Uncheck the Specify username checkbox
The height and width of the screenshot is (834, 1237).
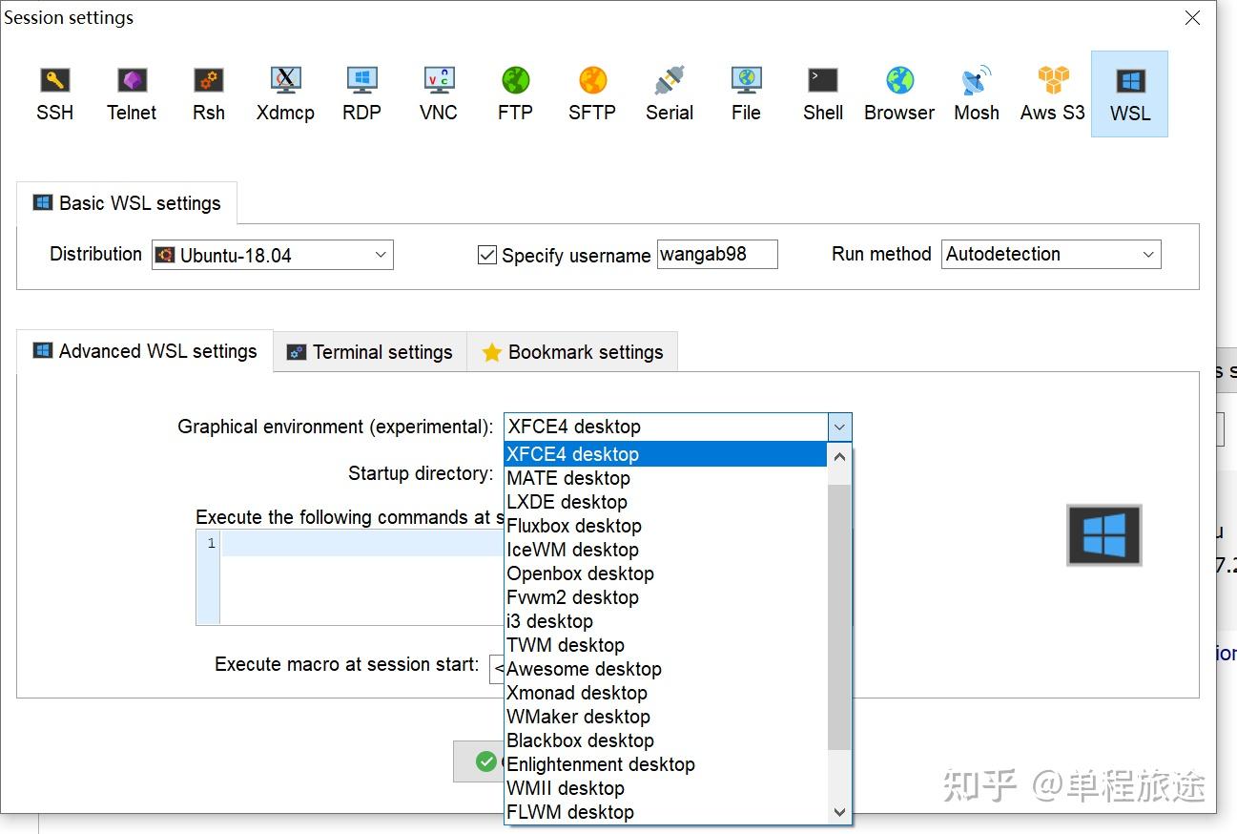pyautogui.click(x=486, y=254)
